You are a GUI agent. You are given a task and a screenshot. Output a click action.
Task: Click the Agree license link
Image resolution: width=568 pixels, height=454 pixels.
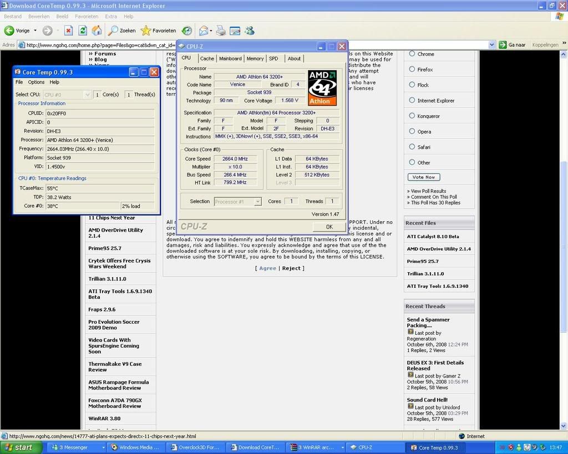coord(268,268)
